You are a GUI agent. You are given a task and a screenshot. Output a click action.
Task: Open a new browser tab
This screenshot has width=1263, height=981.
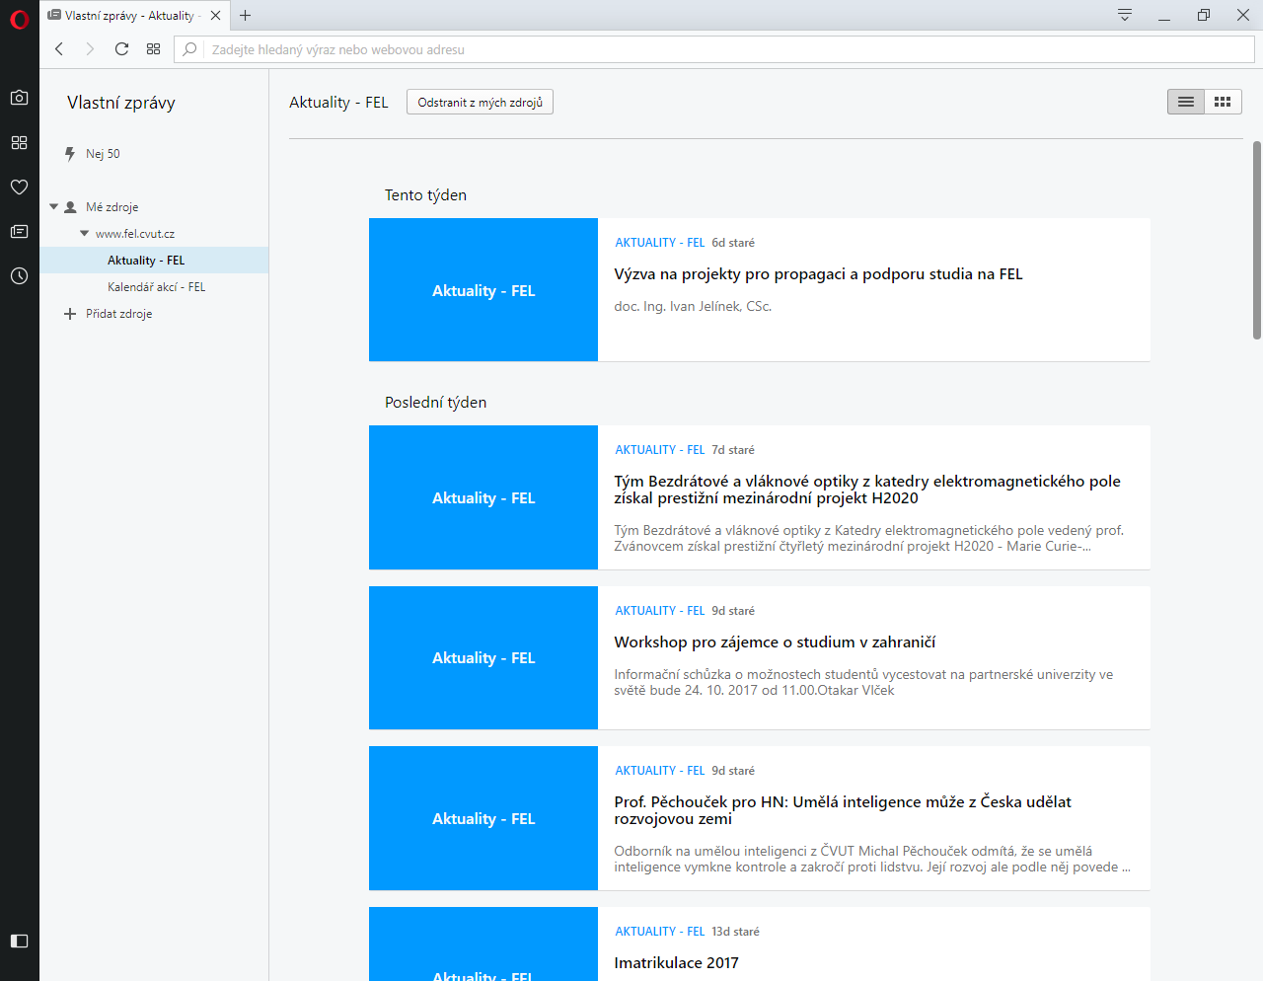click(x=246, y=15)
